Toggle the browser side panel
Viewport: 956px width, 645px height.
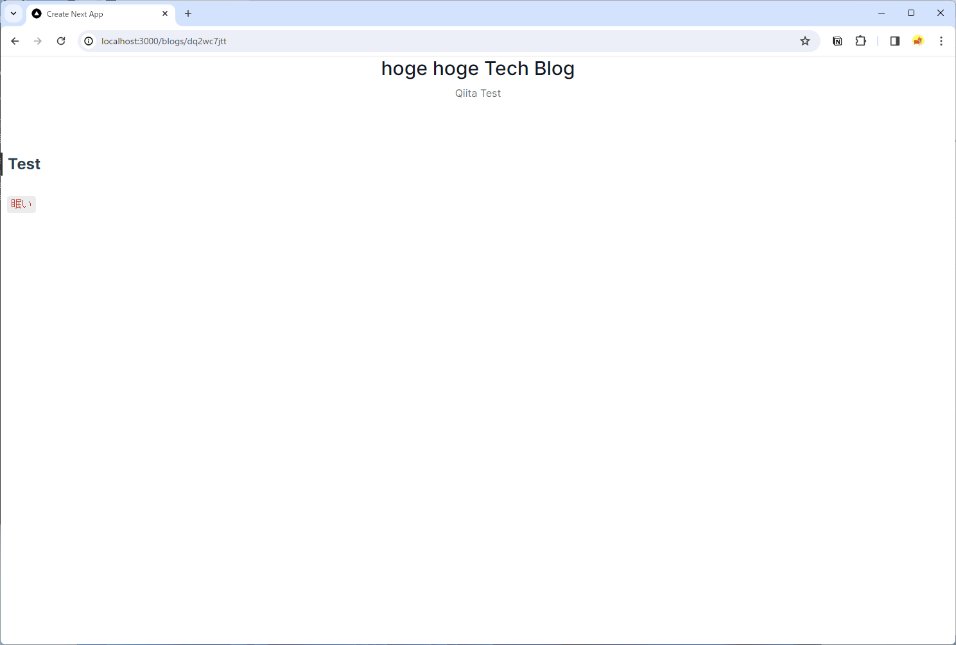[894, 41]
